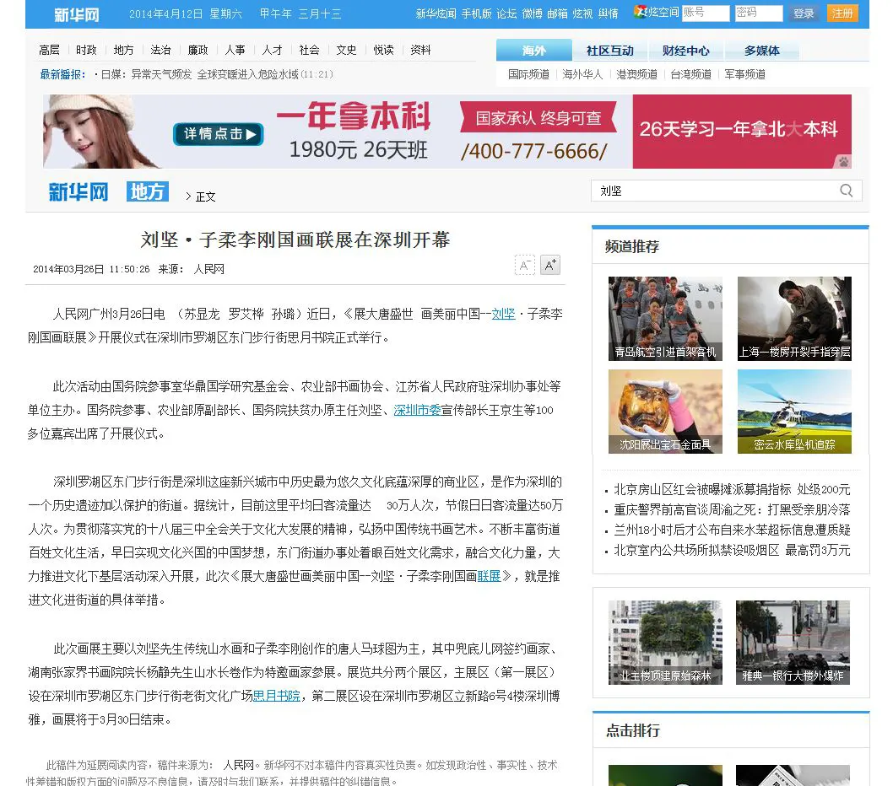The image size is (893, 786).
Task: Open the 密云水库坠机追踪 thumbnail
Action: [x=794, y=412]
